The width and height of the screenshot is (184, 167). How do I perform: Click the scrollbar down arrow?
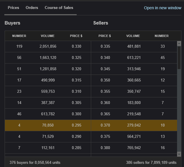[x=179, y=154]
